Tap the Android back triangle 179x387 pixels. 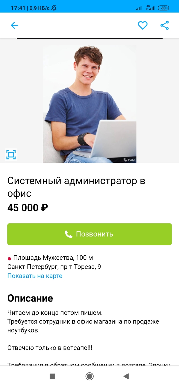(126, 376)
